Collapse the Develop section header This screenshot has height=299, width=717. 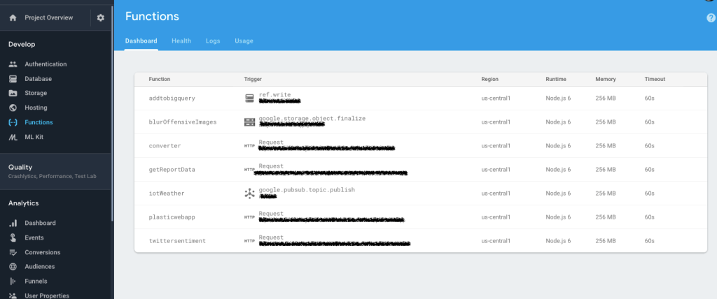coord(22,44)
